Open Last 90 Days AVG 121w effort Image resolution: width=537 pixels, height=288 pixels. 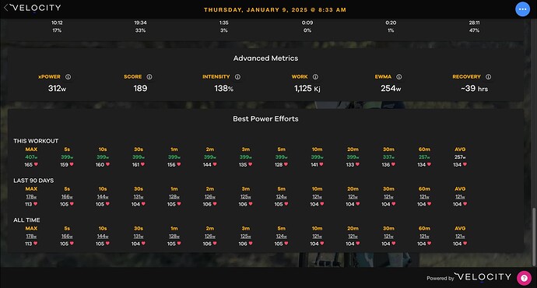click(460, 197)
